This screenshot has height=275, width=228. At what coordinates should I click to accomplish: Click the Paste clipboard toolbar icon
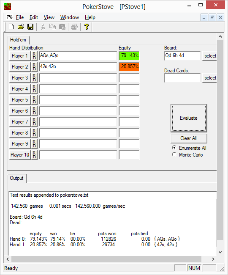click(x=62, y=27)
